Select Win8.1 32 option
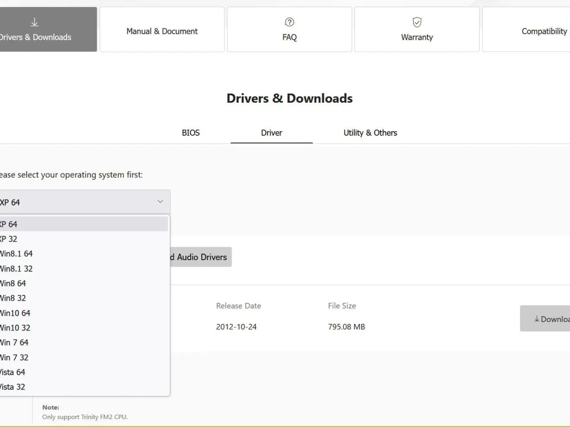The width and height of the screenshot is (570, 427). [84, 269]
